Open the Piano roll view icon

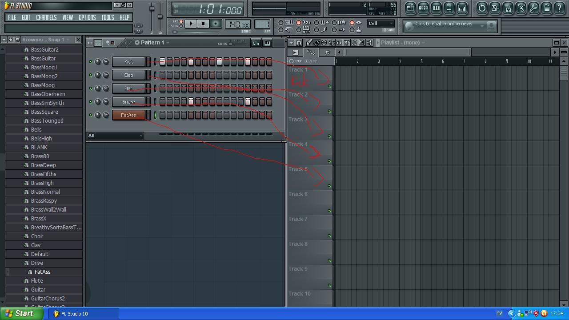pyautogui.click(x=437, y=8)
